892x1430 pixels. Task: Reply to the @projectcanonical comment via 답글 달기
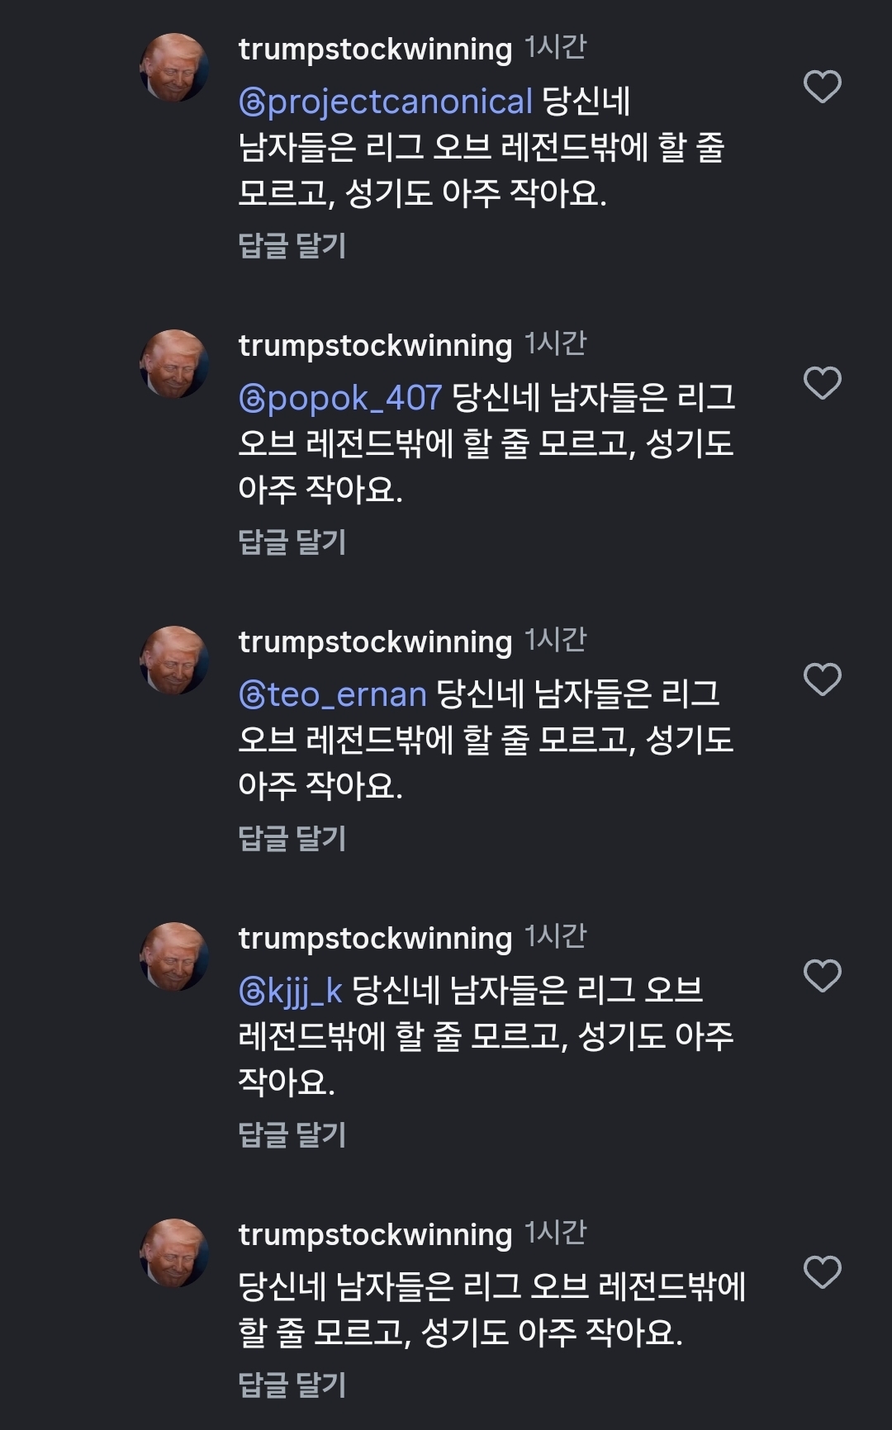[292, 245]
